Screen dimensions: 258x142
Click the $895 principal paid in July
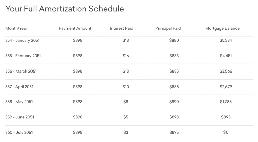[x=174, y=132]
